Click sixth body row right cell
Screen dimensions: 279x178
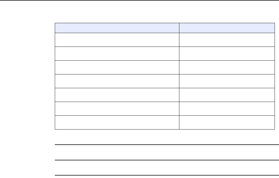(x=227, y=109)
